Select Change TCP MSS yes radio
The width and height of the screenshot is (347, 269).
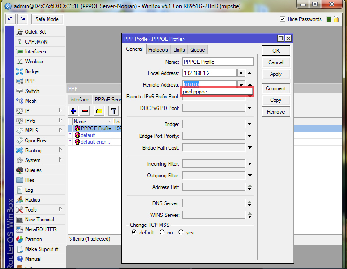click(x=181, y=232)
